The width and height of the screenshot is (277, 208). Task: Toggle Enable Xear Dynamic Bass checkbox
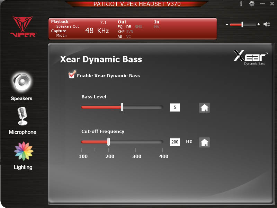[x=72, y=75]
